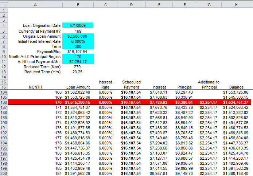Click balance $1,513,322.02
This screenshot has height=176, width=253.
pos(236,112)
